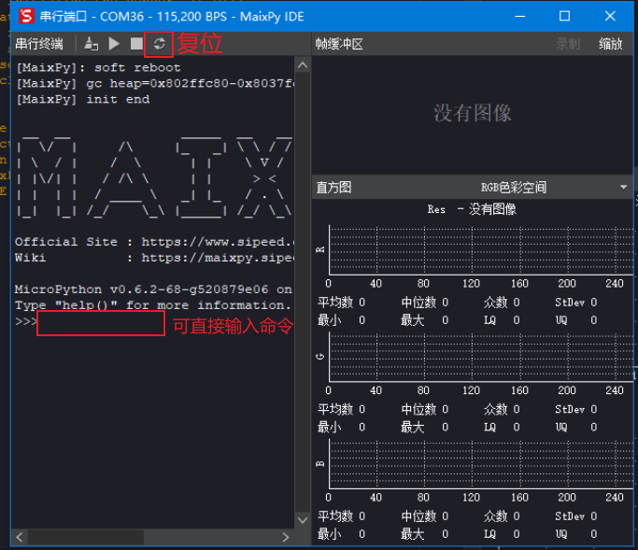Click the 直方图 histogram label
Viewport: 638px width, 550px height.
333,187
